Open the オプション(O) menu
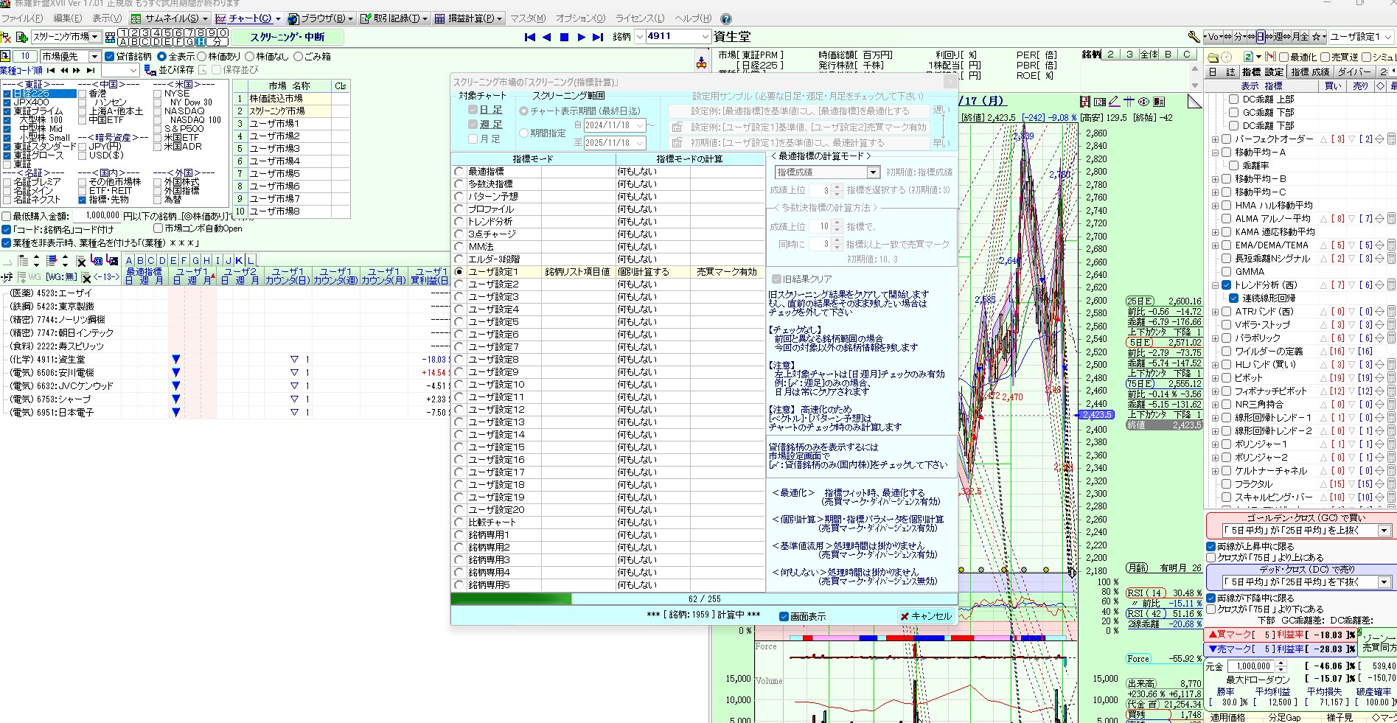Viewport: 1397px width, 723px height. coord(580,18)
